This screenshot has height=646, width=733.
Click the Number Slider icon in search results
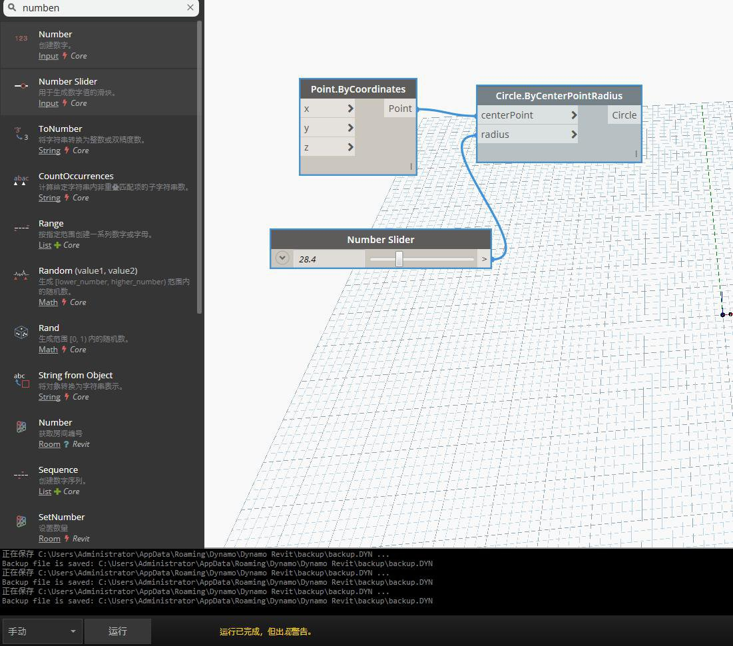(21, 86)
